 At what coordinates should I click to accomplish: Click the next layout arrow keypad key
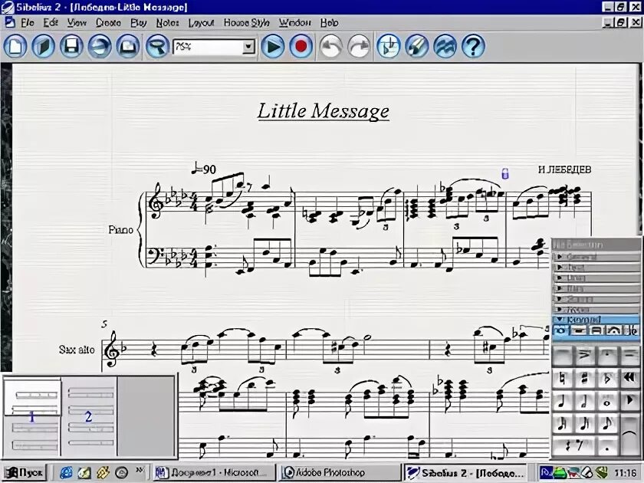click(629, 401)
